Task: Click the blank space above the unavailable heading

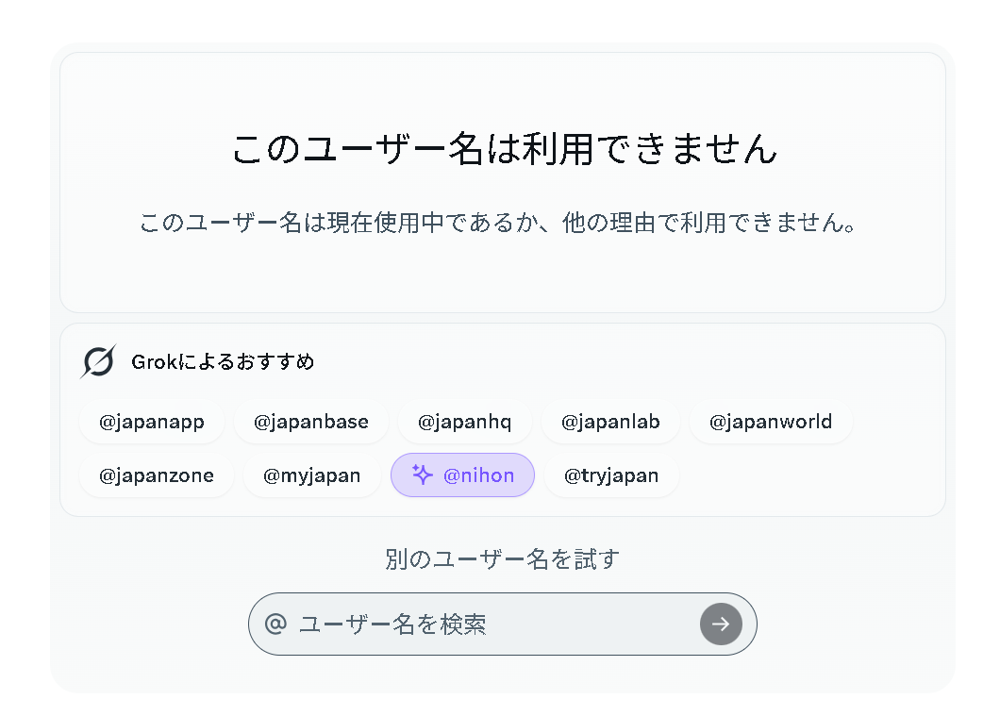Action: 503,90
